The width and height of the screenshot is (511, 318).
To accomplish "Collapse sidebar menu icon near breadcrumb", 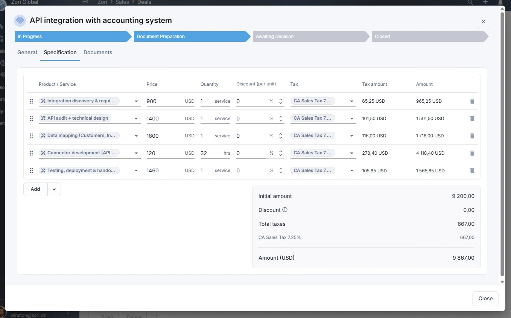I will tap(85, 2).
